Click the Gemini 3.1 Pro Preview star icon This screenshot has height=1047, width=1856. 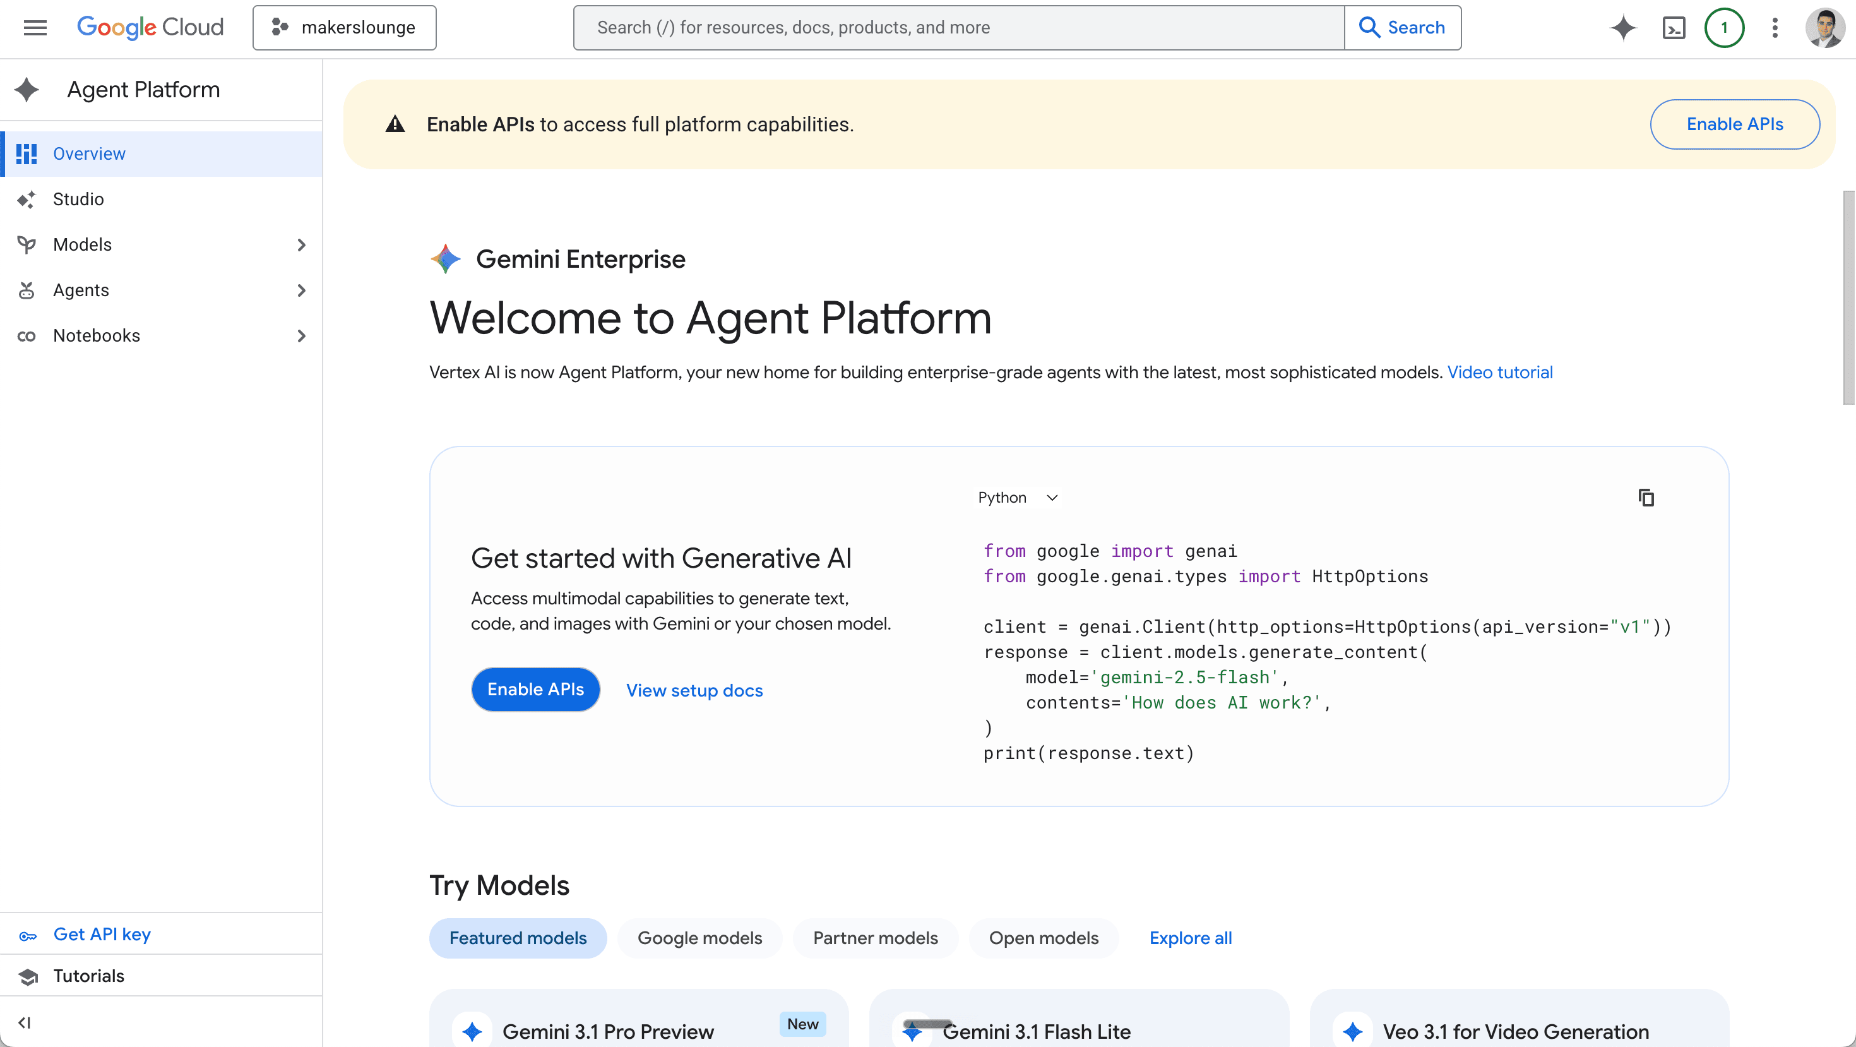[472, 1031]
